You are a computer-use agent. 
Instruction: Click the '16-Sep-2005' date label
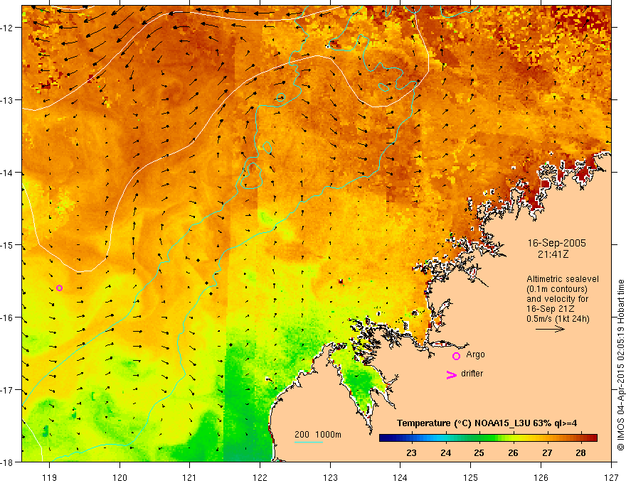(x=556, y=243)
